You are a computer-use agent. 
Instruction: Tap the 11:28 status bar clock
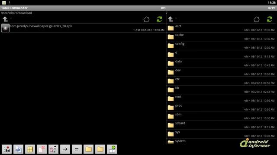271,3
